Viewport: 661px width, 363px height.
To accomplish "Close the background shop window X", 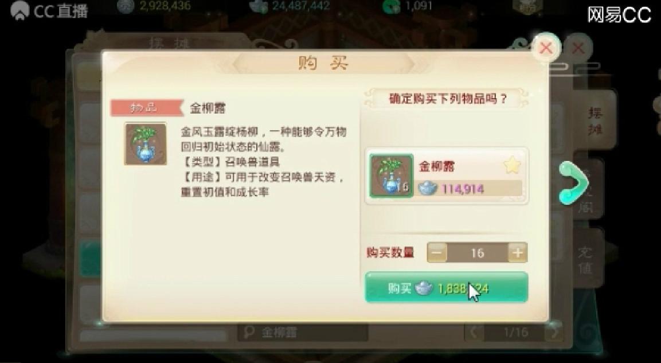I will (x=578, y=48).
